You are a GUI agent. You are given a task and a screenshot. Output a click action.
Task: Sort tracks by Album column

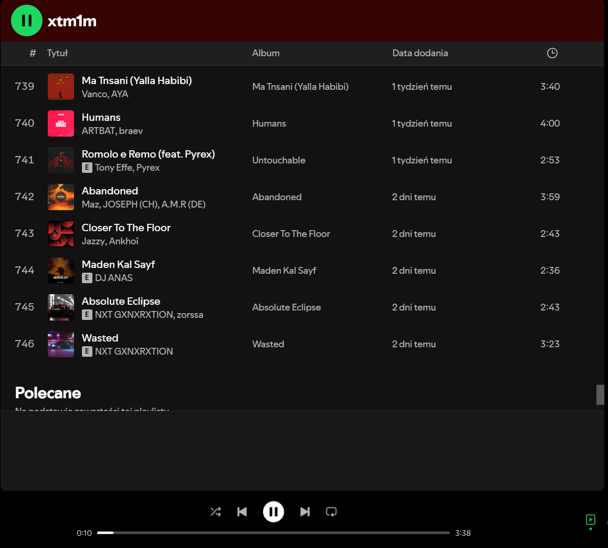[x=266, y=53]
